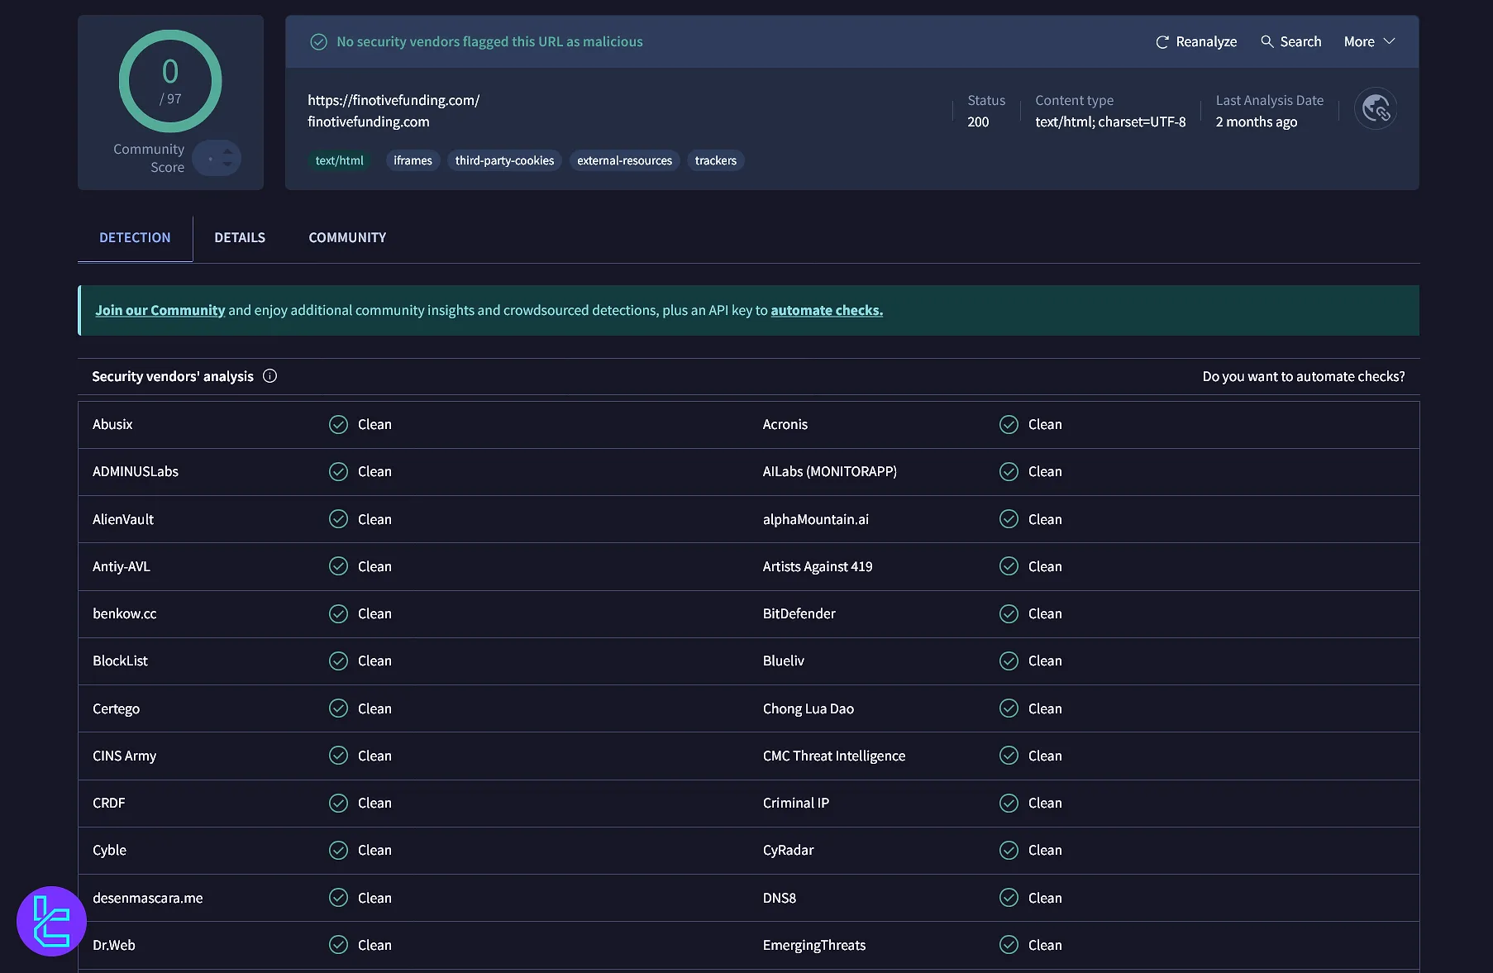The width and height of the screenshot is (1493, 973).
Task: Select the trackers tag chip
Action: tap(715, 160)
